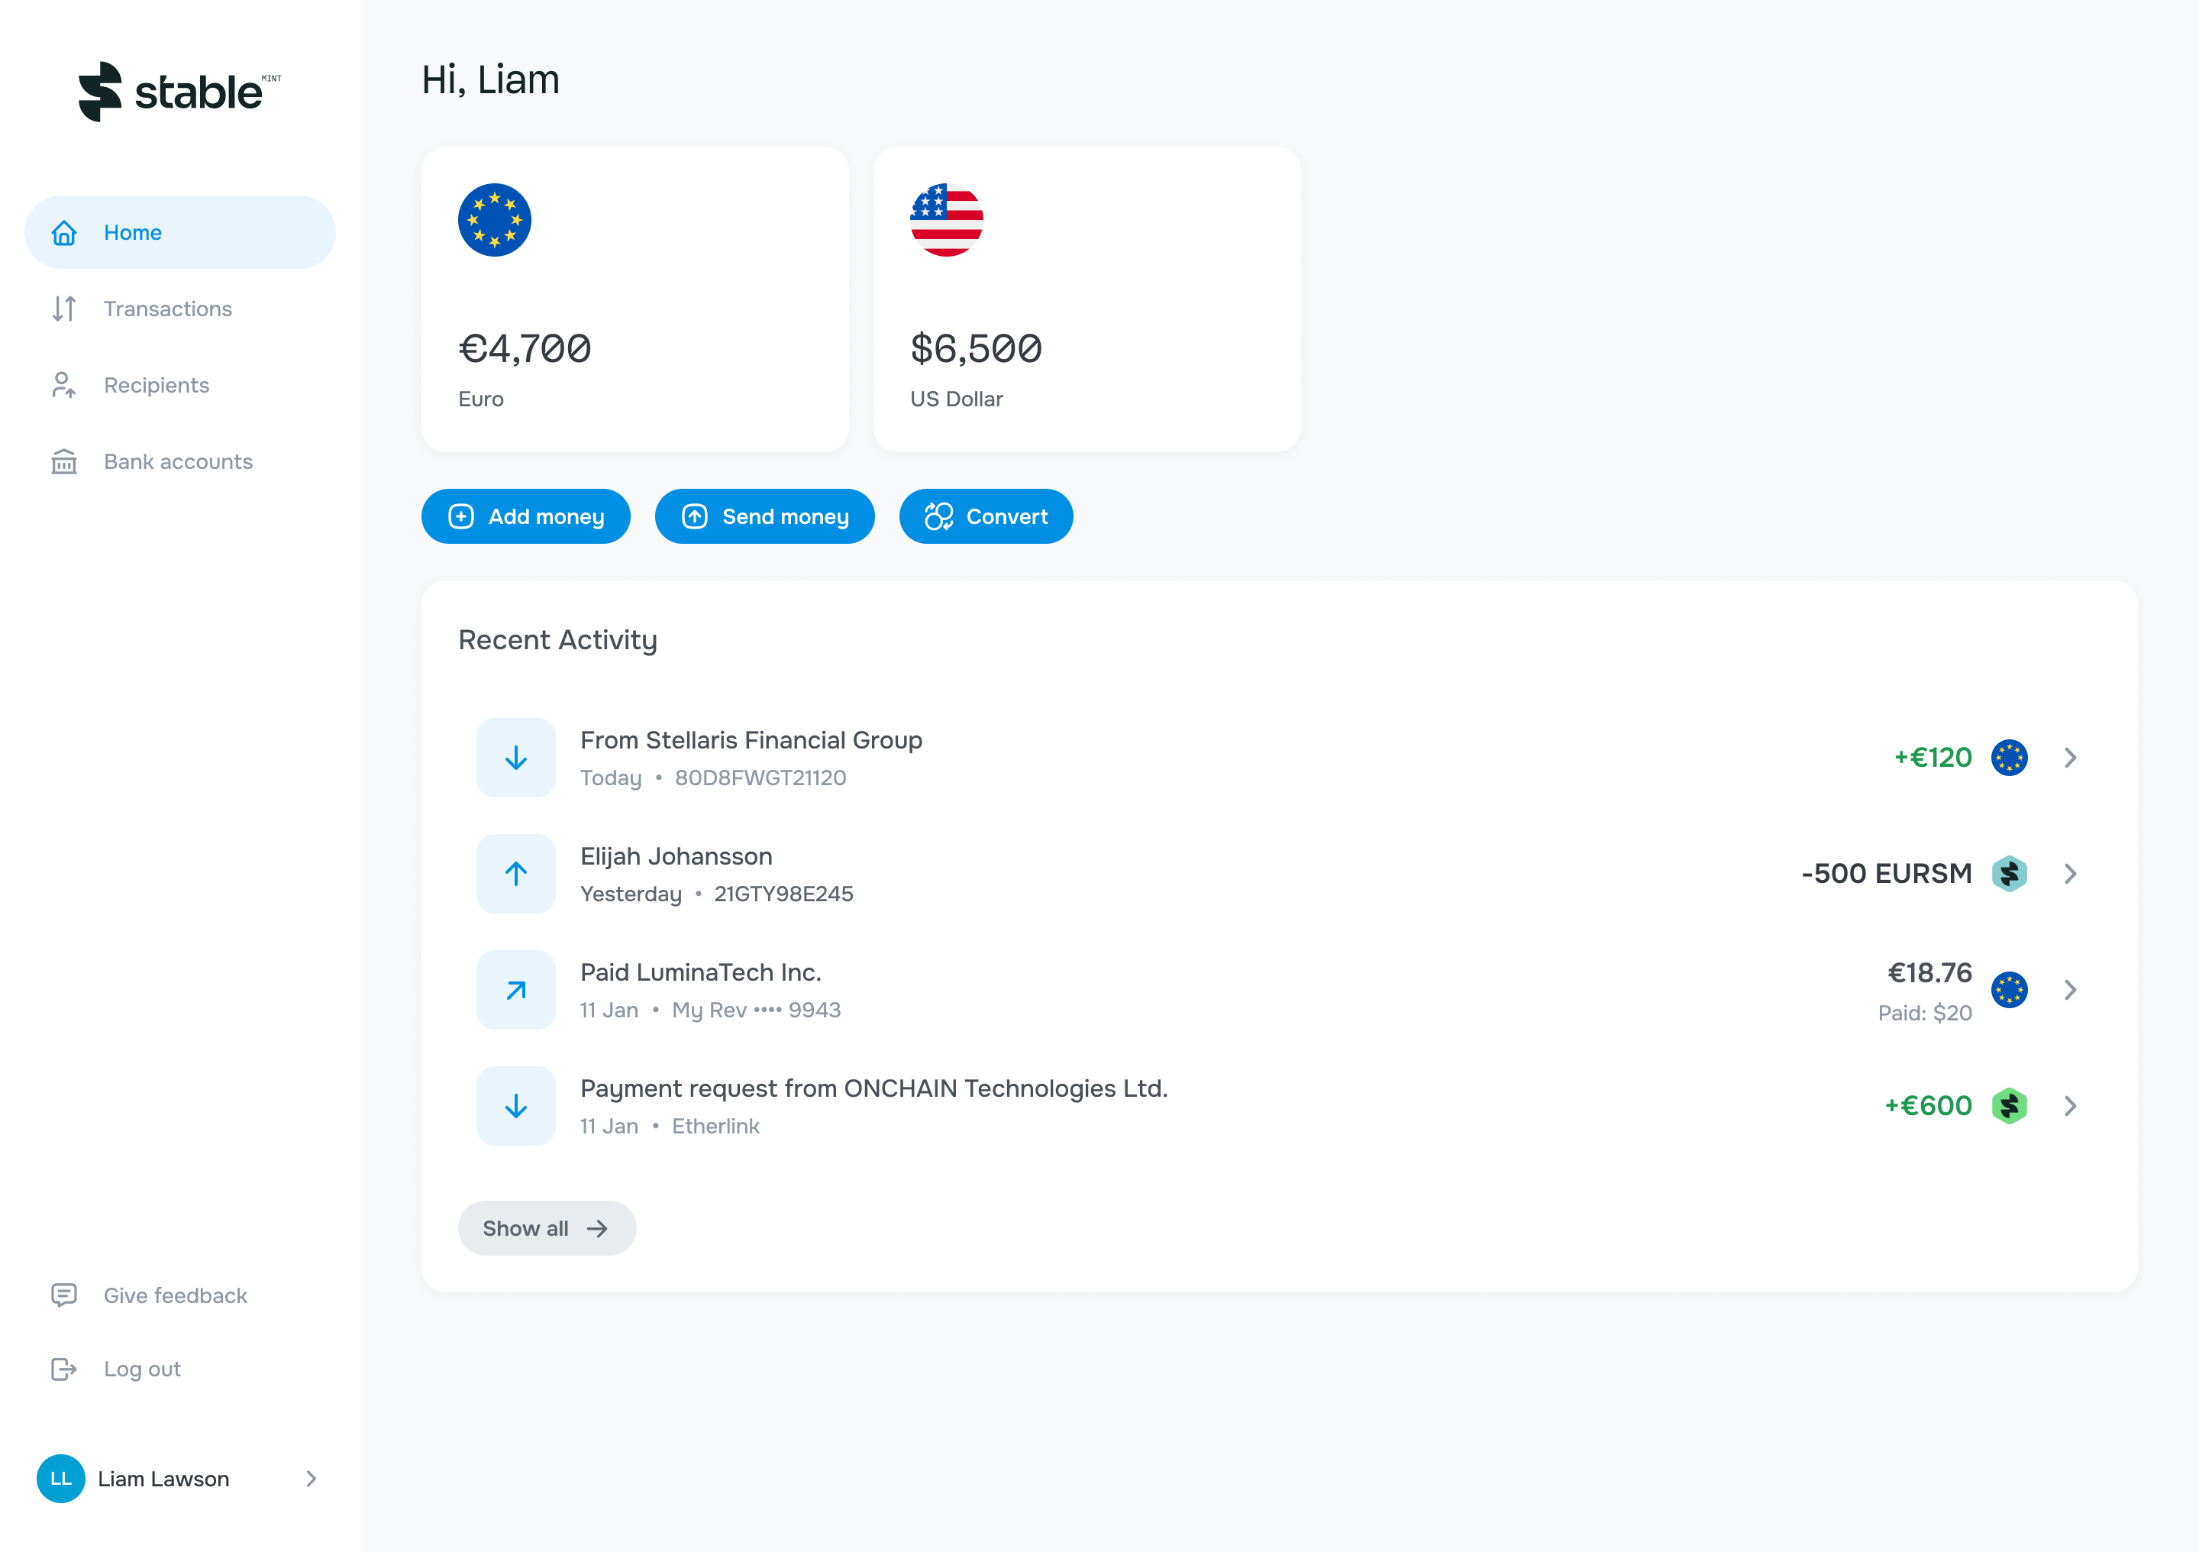The width and height of the screenshot is (2199, 1552).
Task: Expand the ONCHAIN Technologies payment request
Action: (x=2071, y=1105)
